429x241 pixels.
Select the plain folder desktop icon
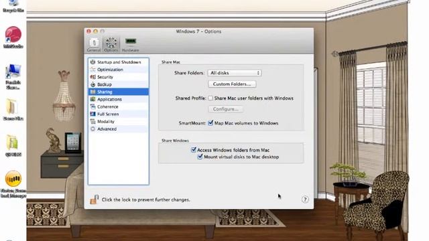point(13,109)
